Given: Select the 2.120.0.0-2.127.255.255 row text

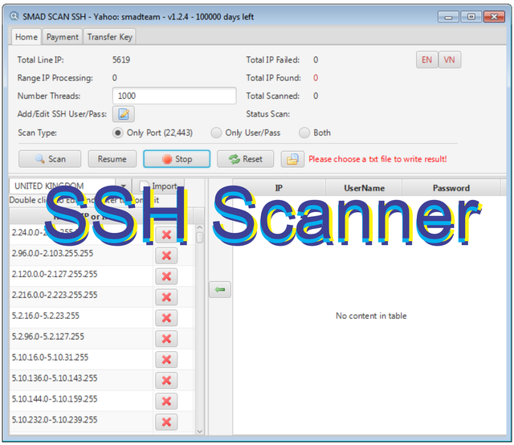Looking at the screenshot, I should [x=55, y=274].
